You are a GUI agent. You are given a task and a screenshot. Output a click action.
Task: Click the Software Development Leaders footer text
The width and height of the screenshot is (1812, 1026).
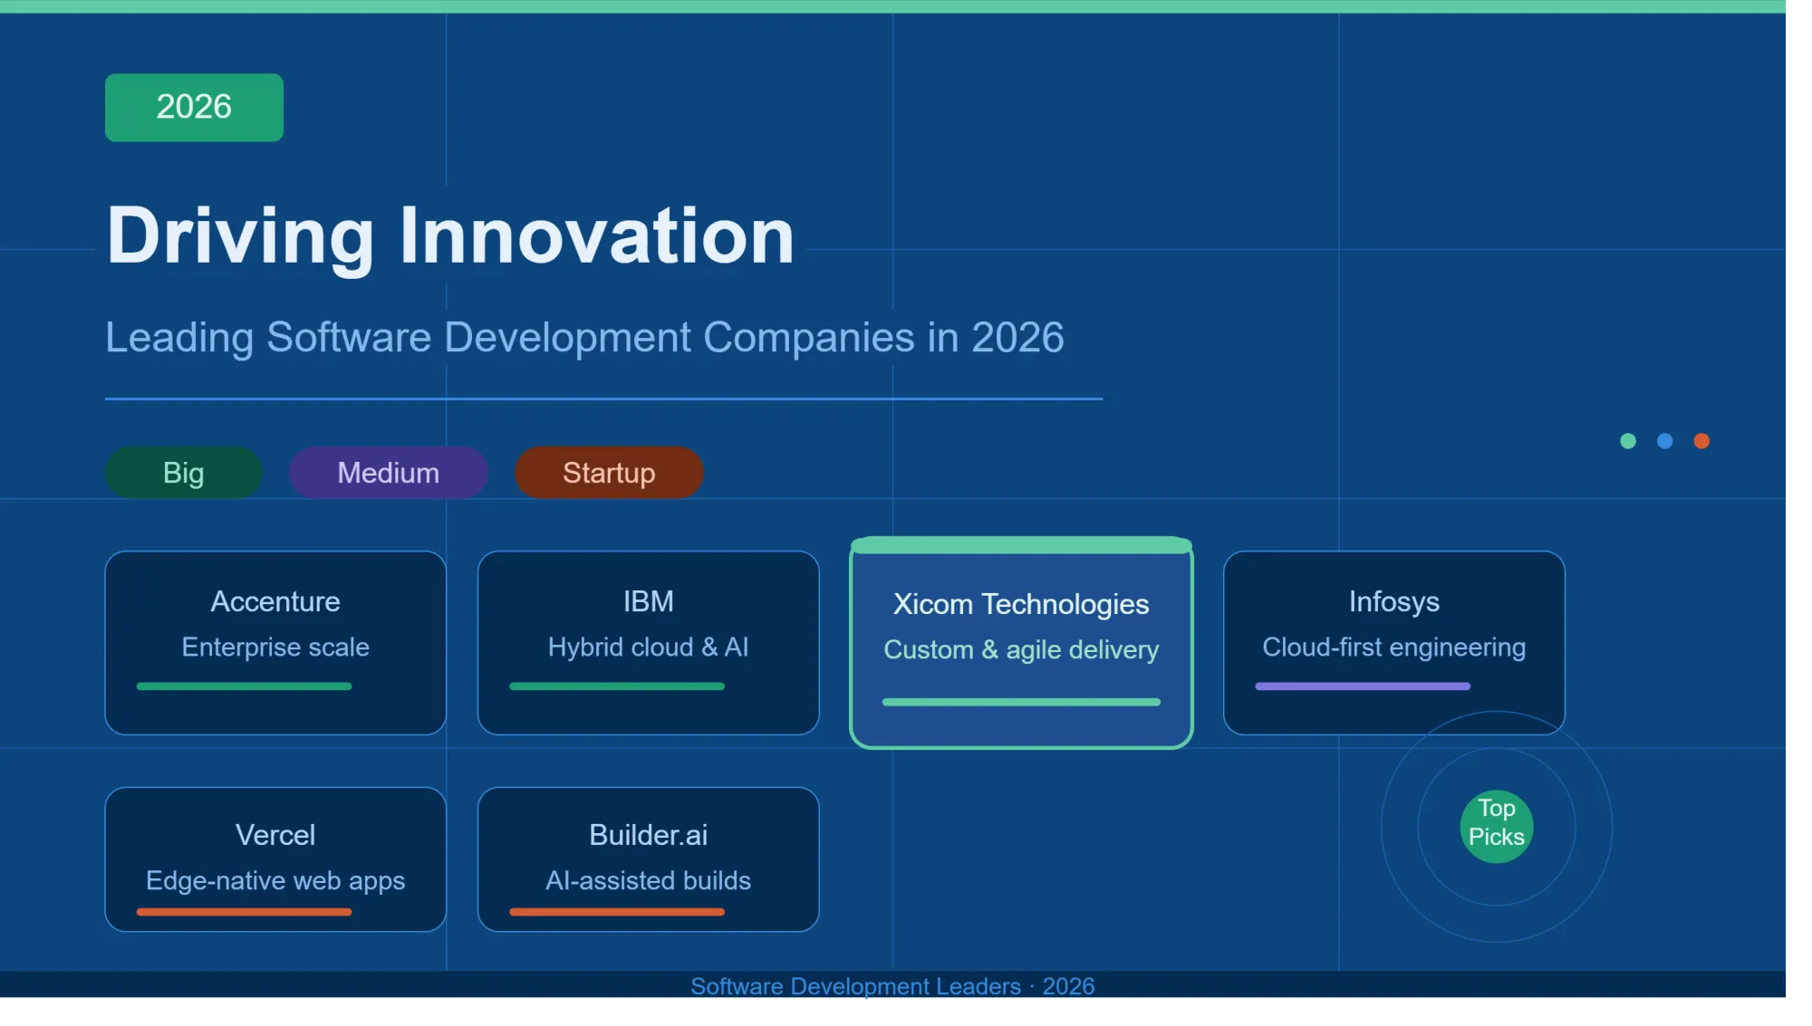point(892,986)
